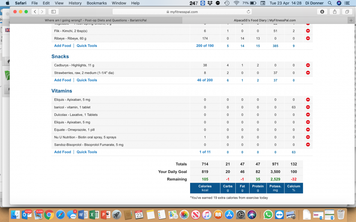Select Alpaca55's Food Diary tab
This screenshot has width=356, height=222.
coord(265,20)
